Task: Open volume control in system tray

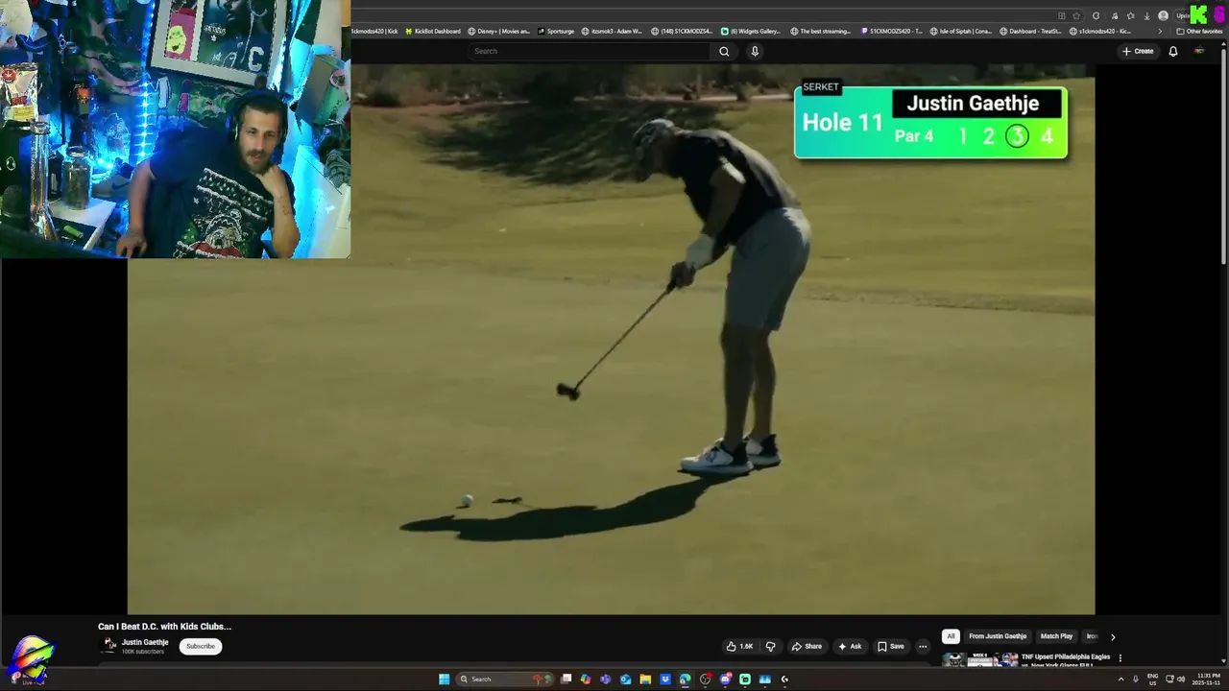Action: 1180,679
